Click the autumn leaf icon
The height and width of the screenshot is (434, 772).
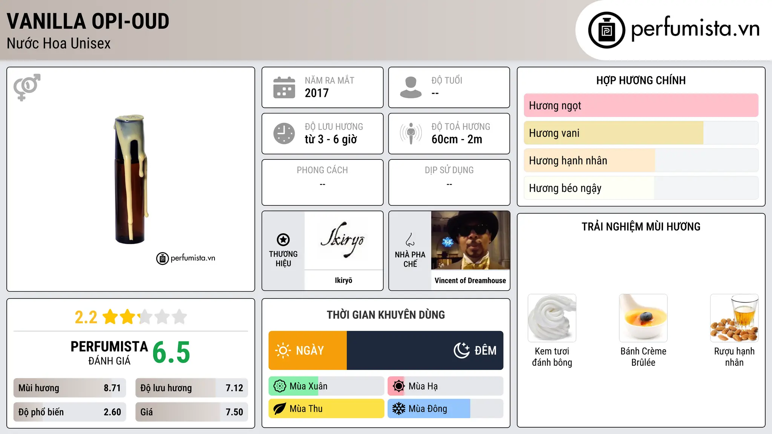(x=280, y=409)
